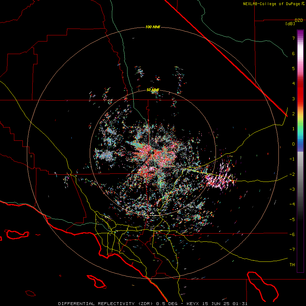The height and width of the screenshot is (306, 306).
Task: Click the -3 value on the color scale
Action: tap(292, 189)
